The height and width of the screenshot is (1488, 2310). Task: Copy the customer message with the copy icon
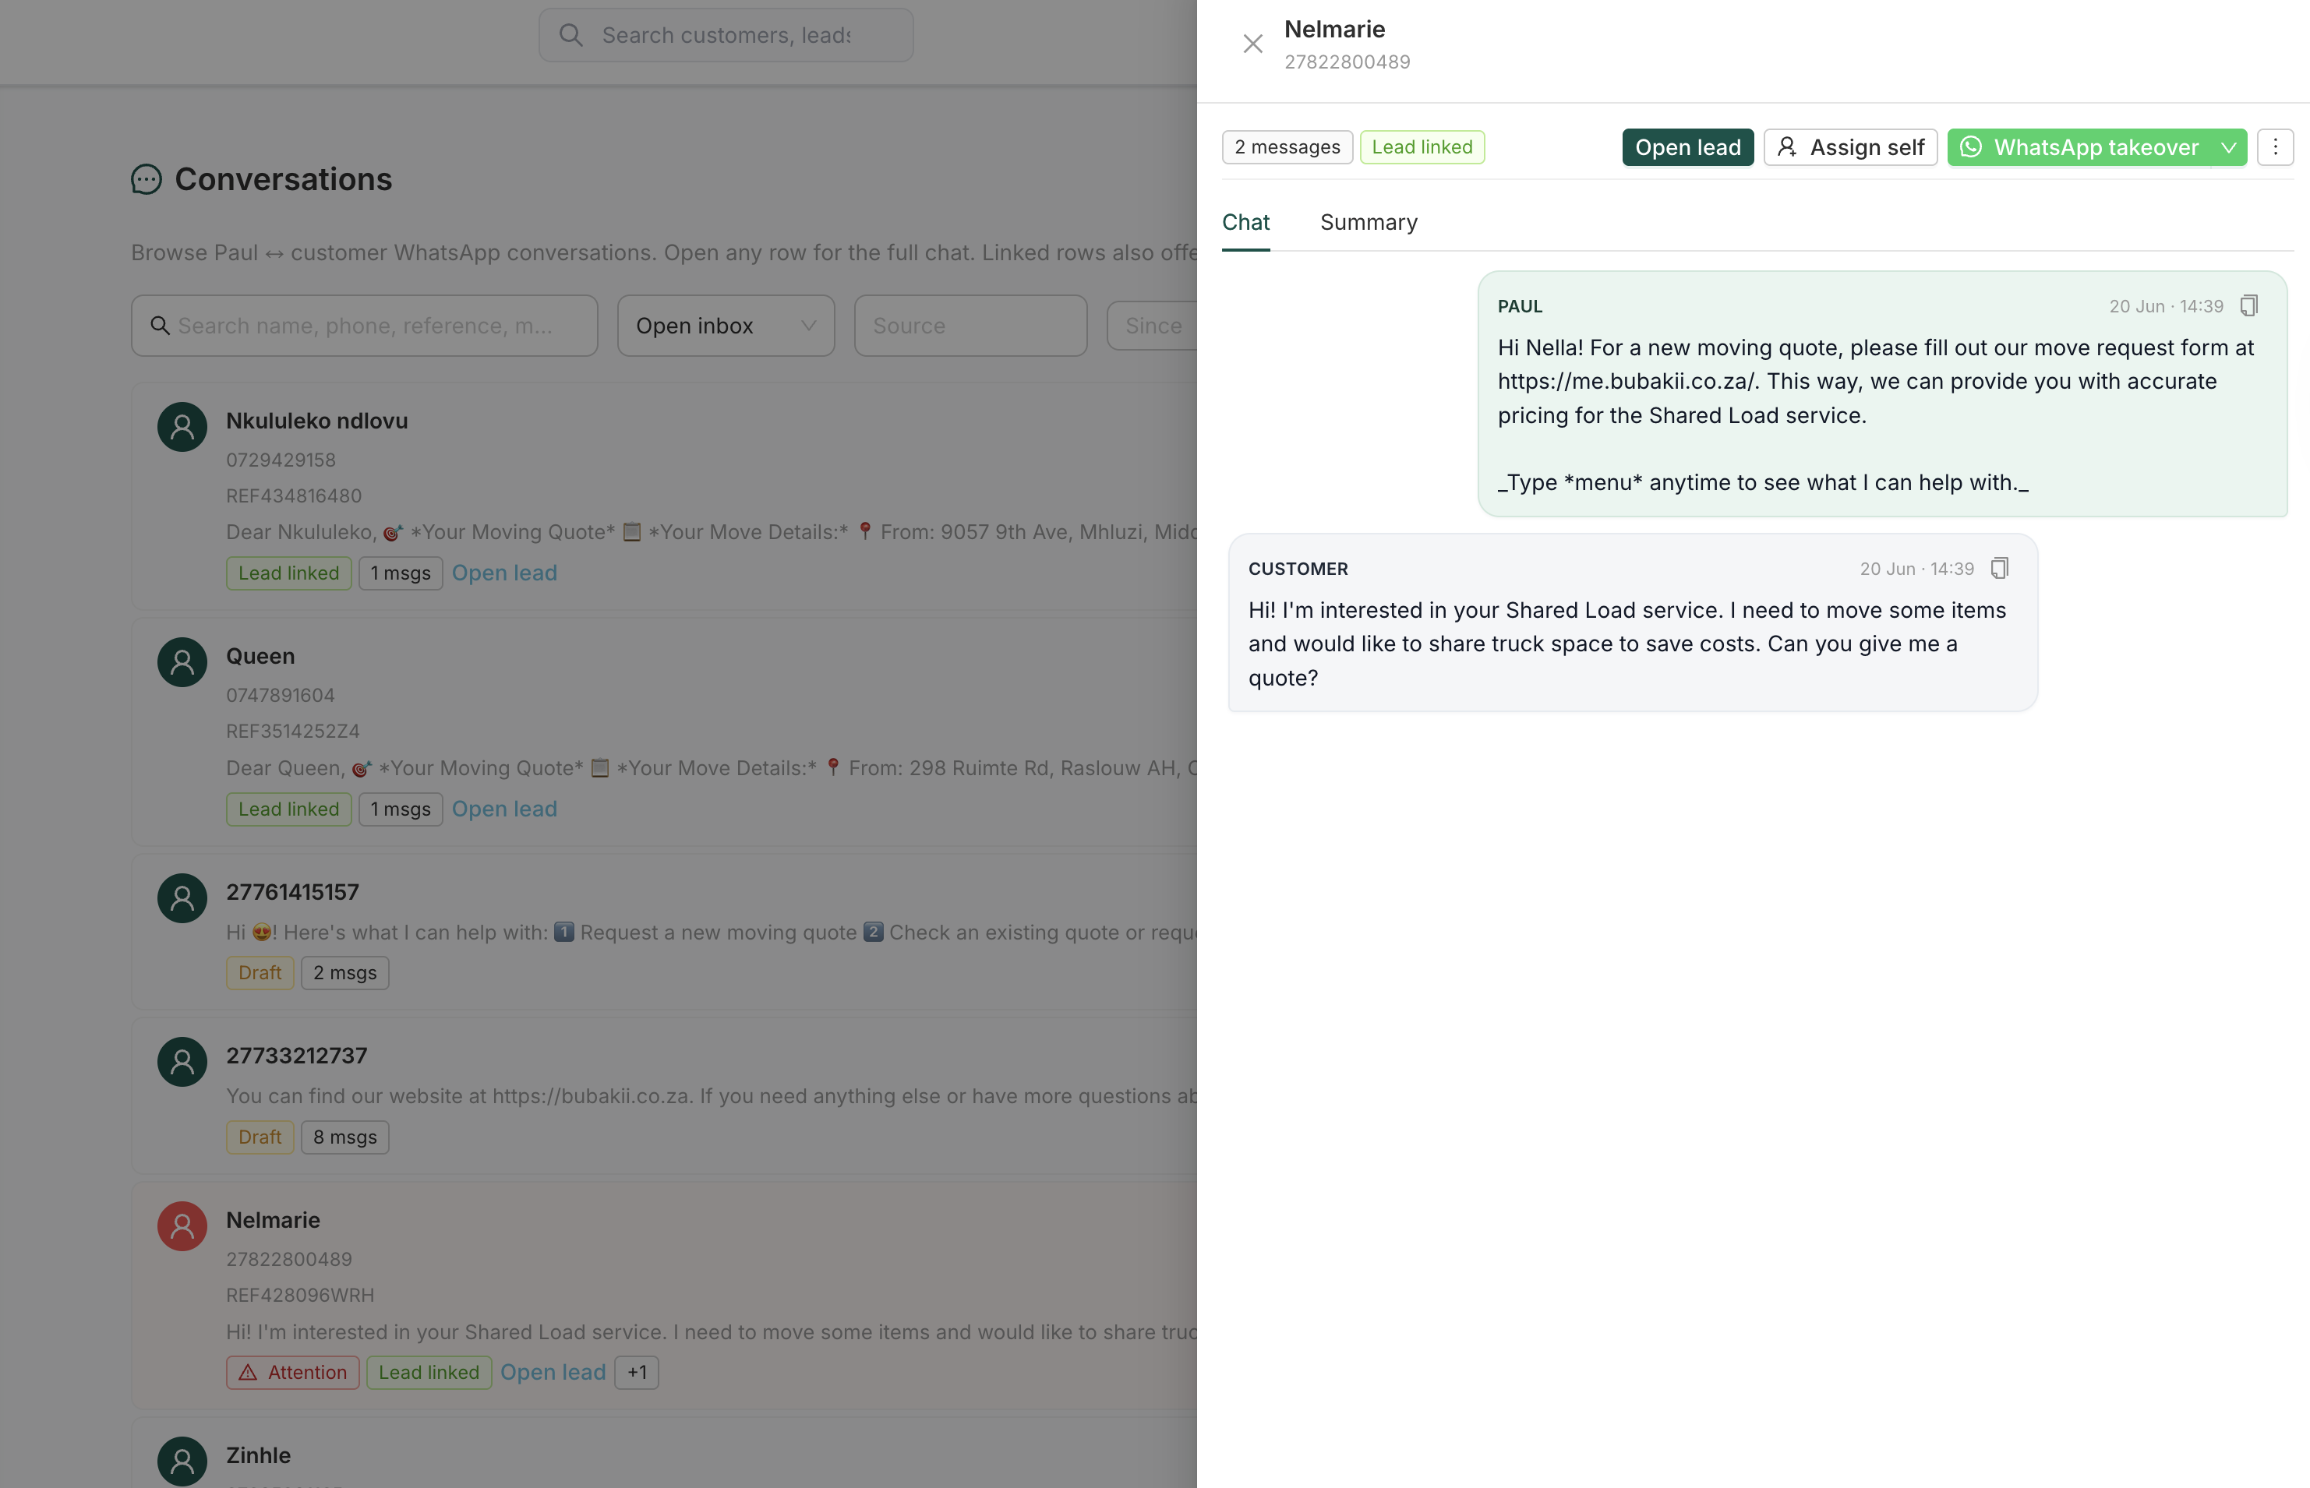[2000, 568]
